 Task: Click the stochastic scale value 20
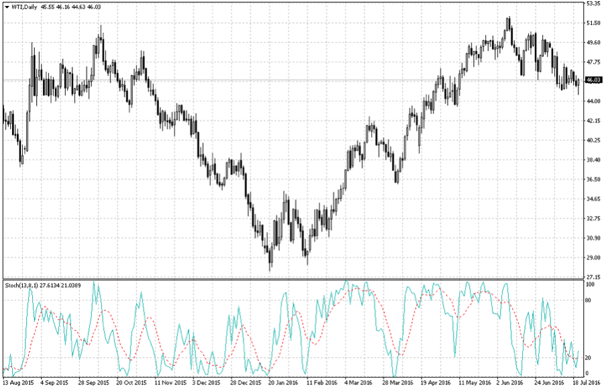pyautogui.click(x=589, y=357)
